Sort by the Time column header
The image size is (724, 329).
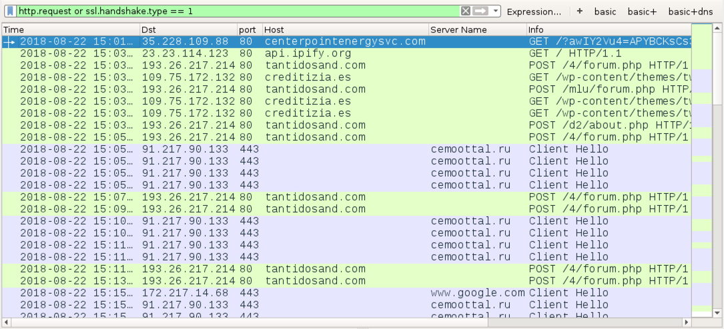click(x=71, y=29)
